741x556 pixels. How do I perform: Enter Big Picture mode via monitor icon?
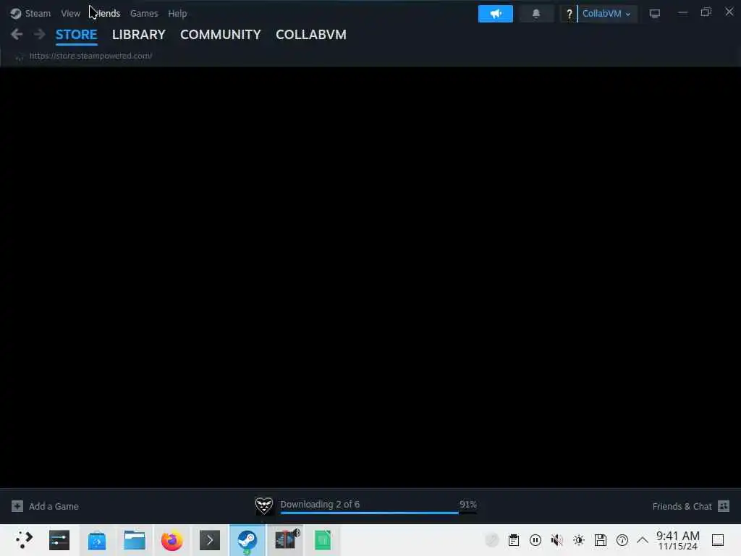[654, 14]
